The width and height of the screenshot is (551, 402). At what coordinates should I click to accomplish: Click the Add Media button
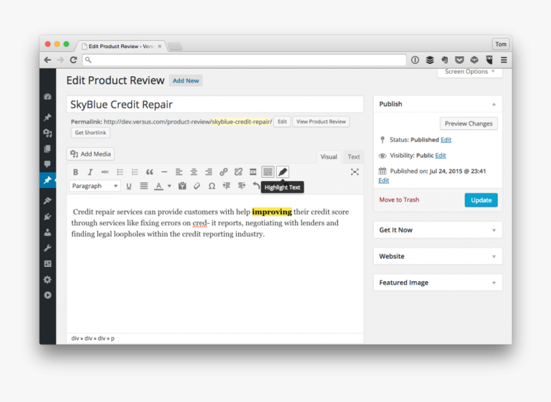pos(90,154)
